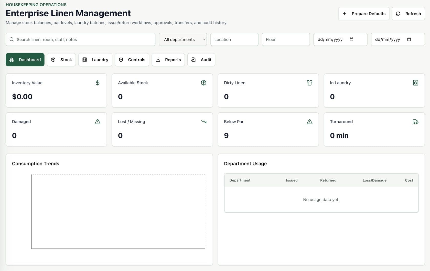Screen dimensions: 430x271
Task: Click the In Laundry card label
Action: (340, 83)
